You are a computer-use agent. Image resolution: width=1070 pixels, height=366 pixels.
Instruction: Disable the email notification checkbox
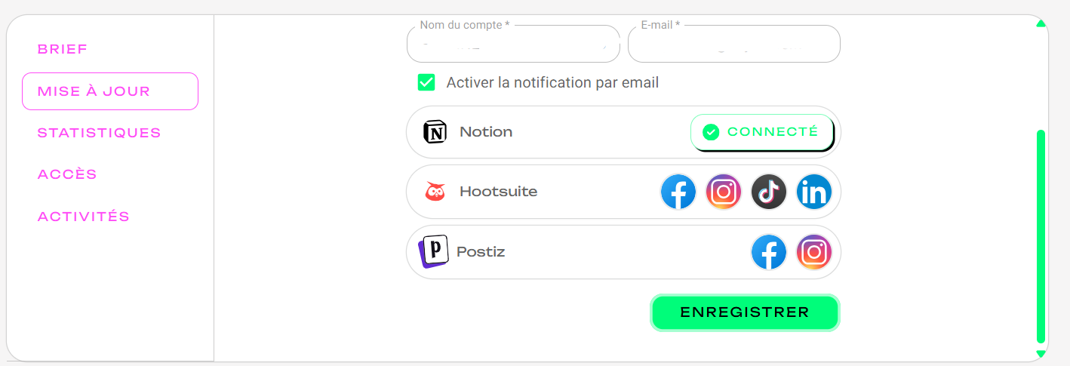(426, 82)
